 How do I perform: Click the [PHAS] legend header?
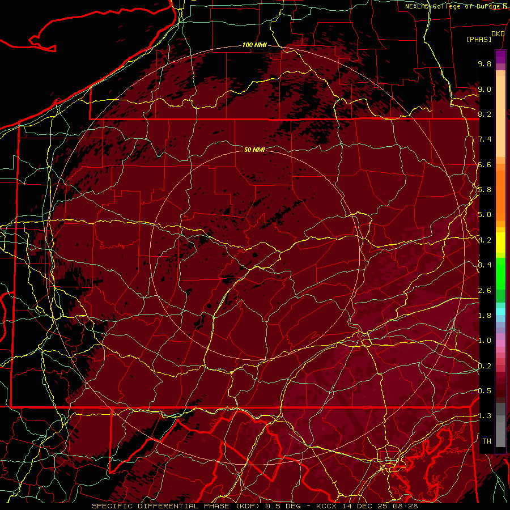tap(479, 39)
